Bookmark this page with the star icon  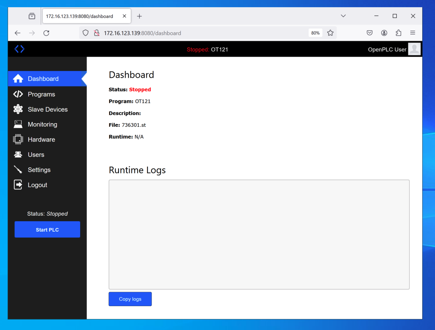(330, 33)
